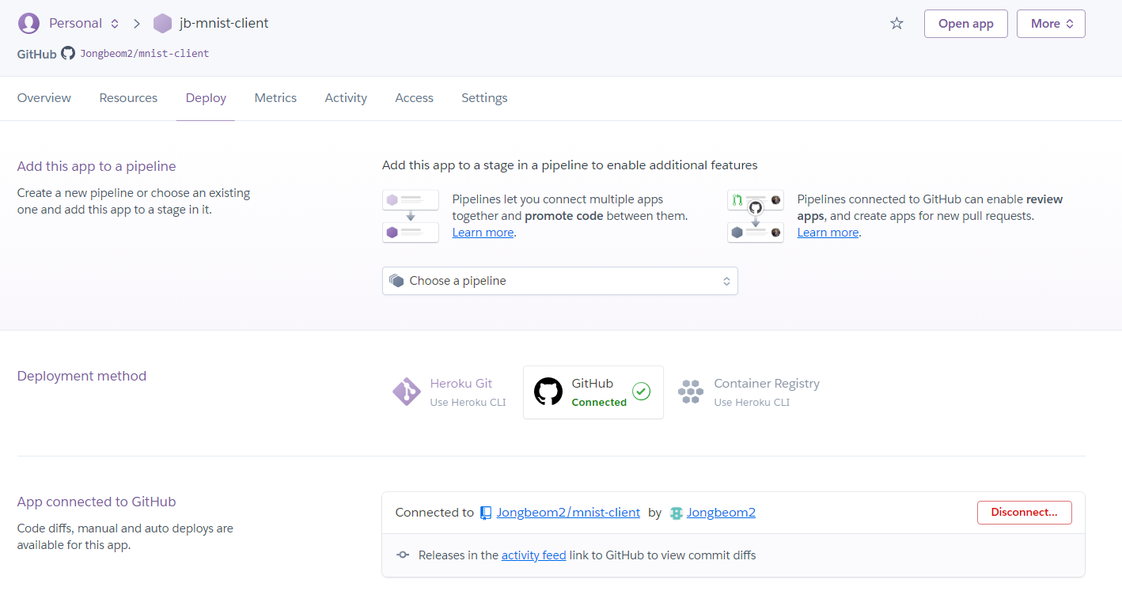
Task: Open the Learn more link about review apps
Action: pyautogui.click(x=828, y=233)
